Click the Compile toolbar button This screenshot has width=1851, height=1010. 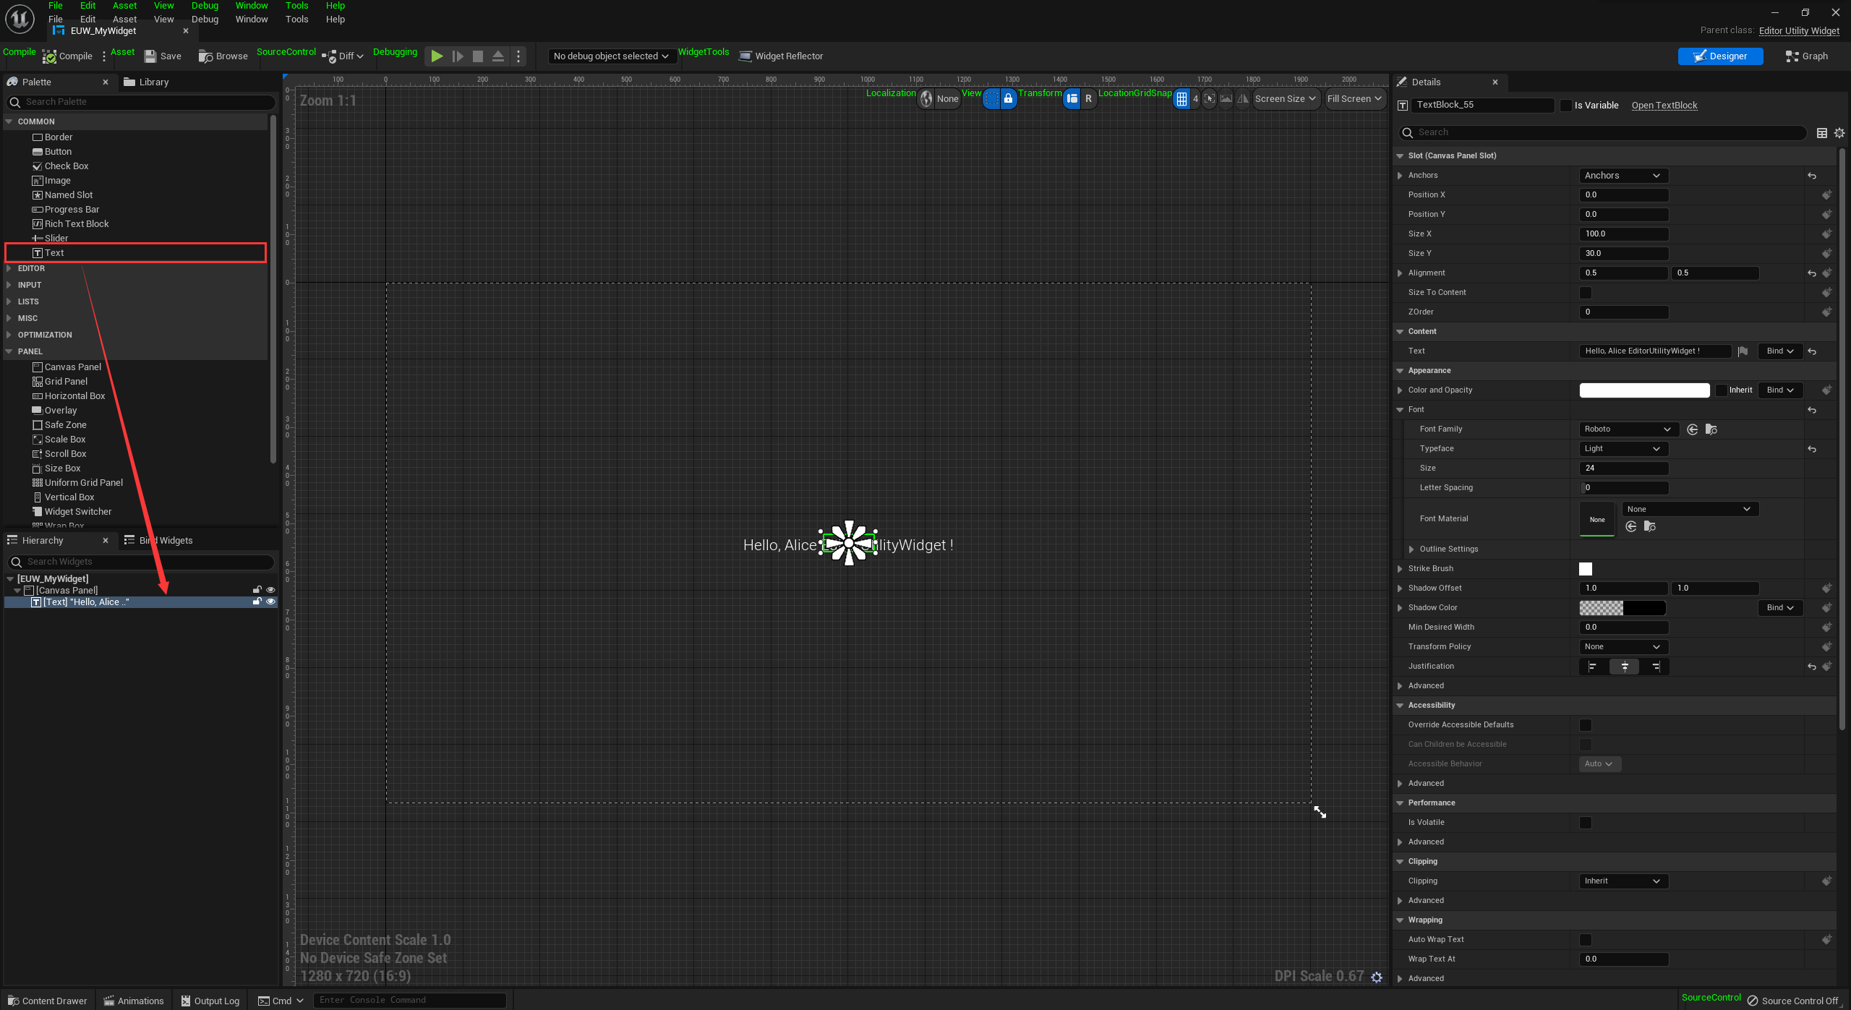pos(67,56)
